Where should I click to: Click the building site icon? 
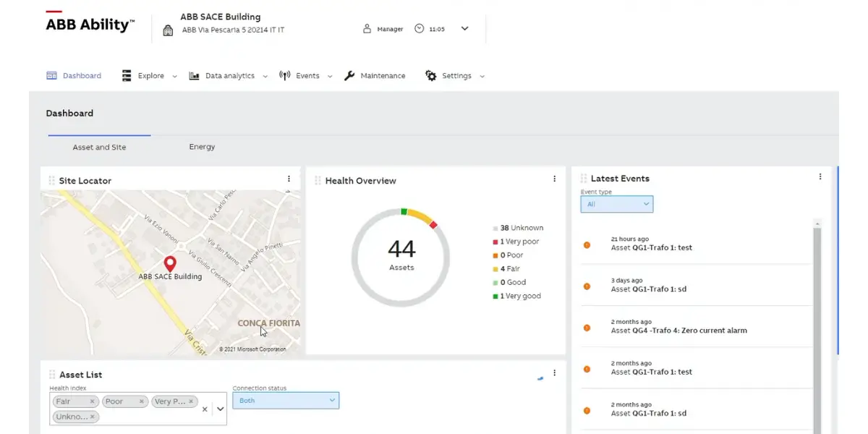[168, 30]
